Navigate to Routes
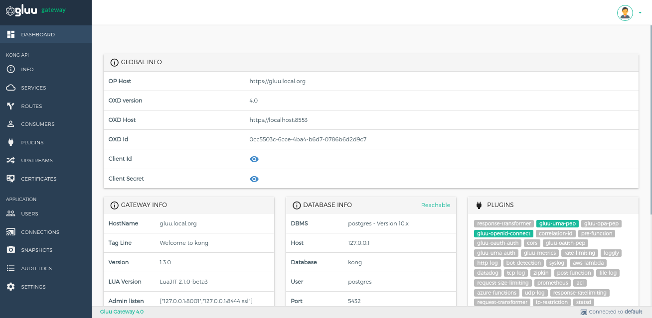 pos(46,106)
